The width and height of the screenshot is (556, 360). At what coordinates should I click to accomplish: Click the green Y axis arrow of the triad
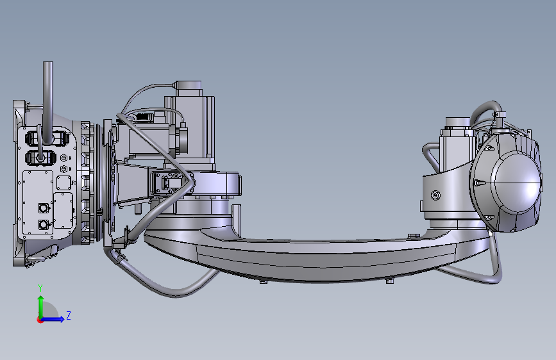pyautogui.click(x=41, y=306)
